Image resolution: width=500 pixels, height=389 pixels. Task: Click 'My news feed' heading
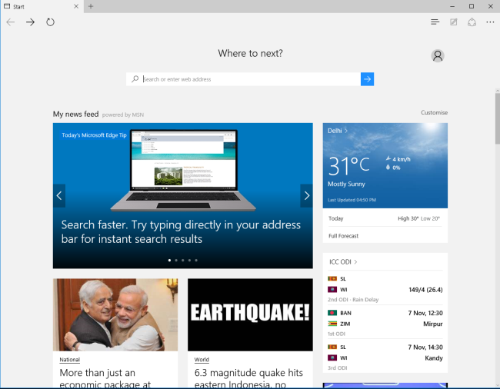(x=75, y=114)
